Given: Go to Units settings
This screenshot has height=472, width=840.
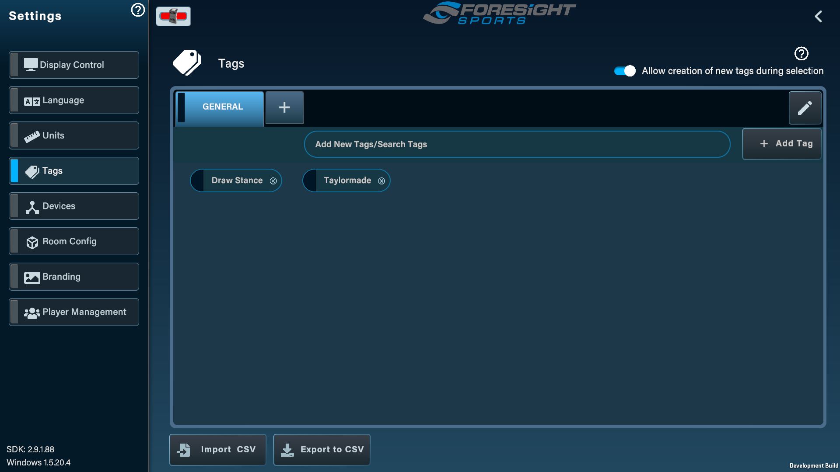Looking at the screenshot, I should click(74, 136).
